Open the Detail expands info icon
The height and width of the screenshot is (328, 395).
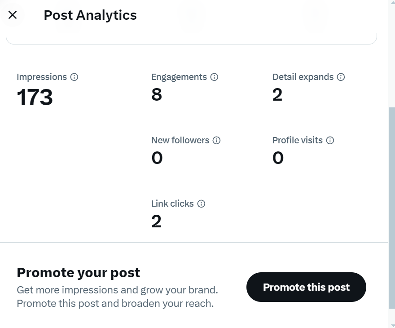[341, 77]
